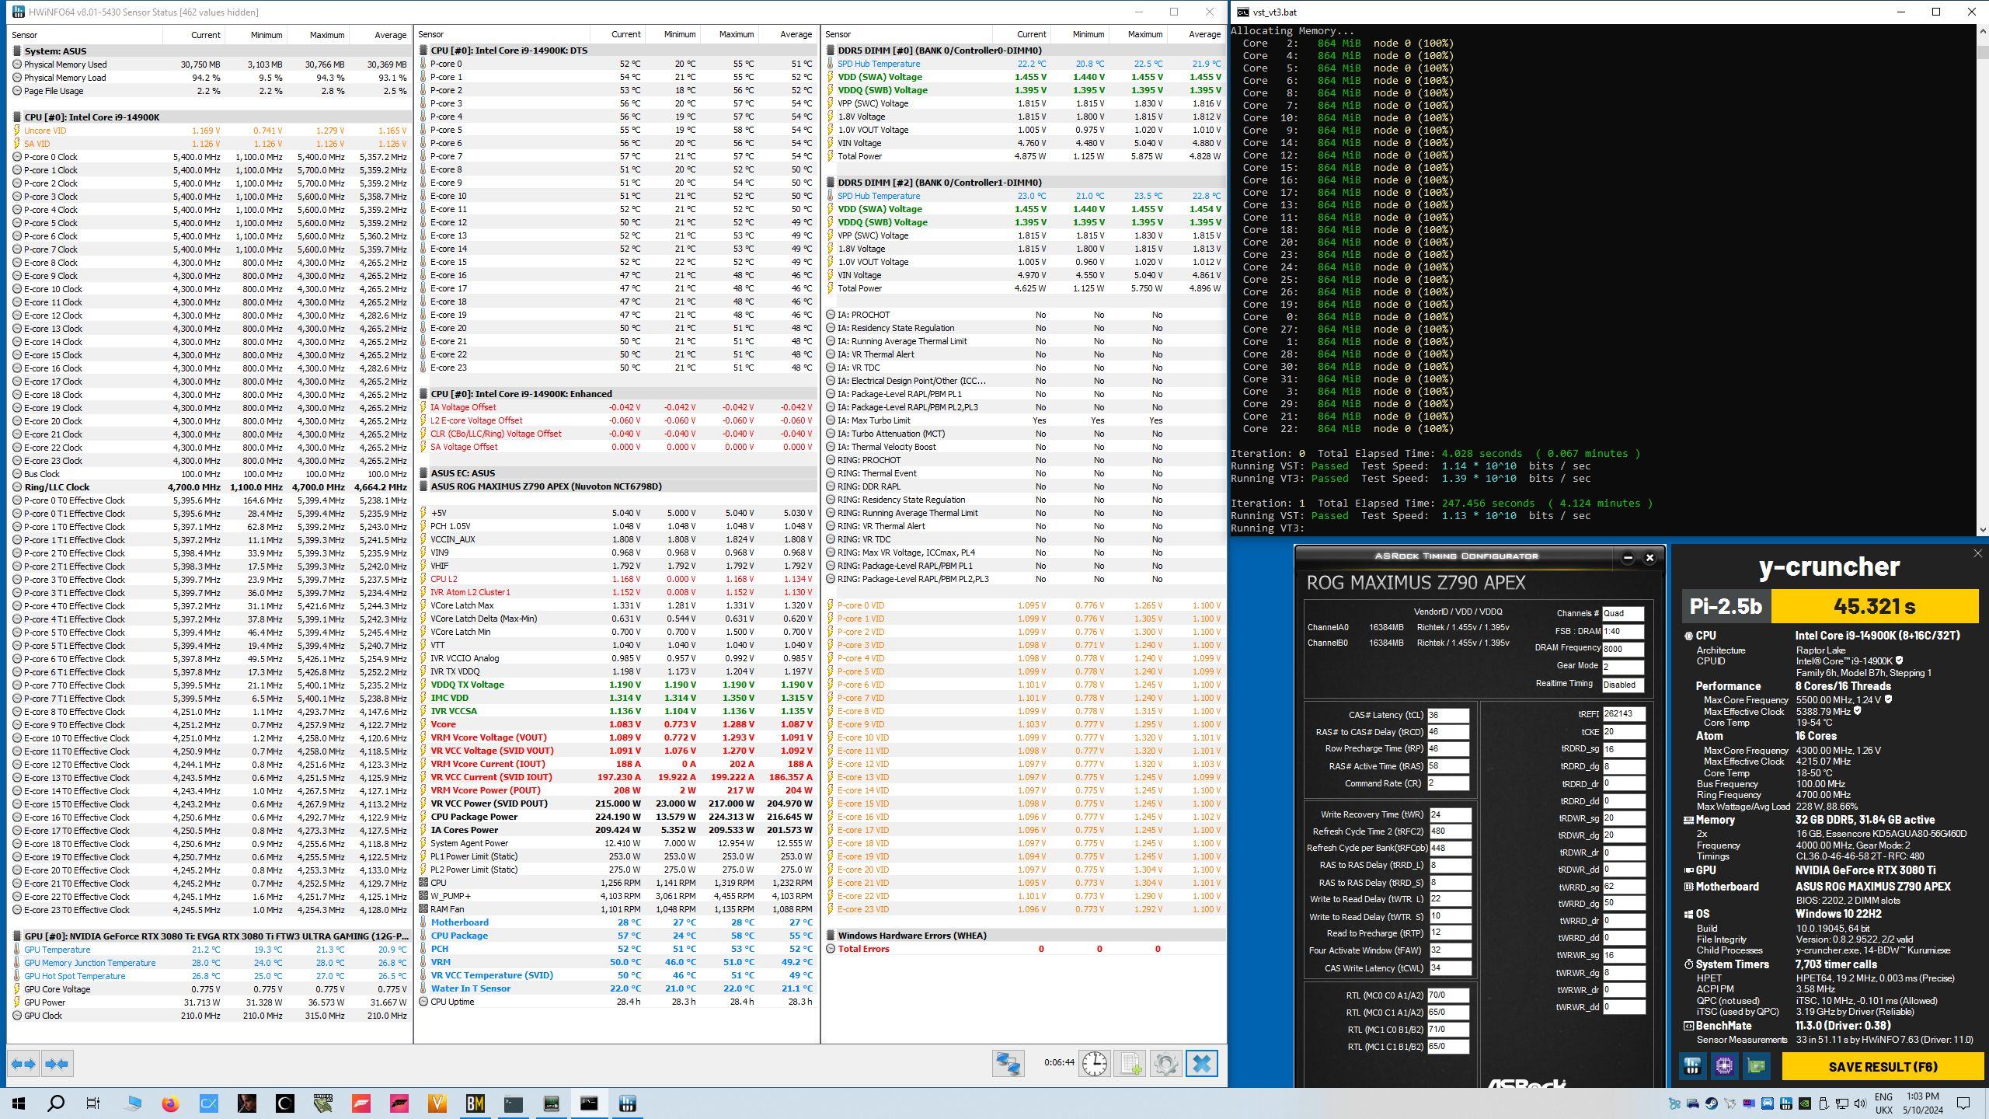
Task: Open HWiNFO sensor settings gear icon
Action: point(1165,1063)
